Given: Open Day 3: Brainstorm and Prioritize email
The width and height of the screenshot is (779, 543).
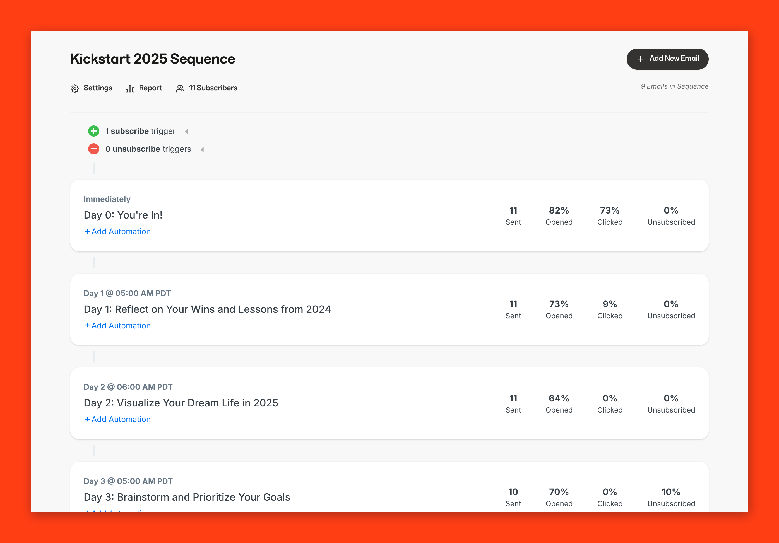Looking at the screenshot, I should tap(187, 497).
